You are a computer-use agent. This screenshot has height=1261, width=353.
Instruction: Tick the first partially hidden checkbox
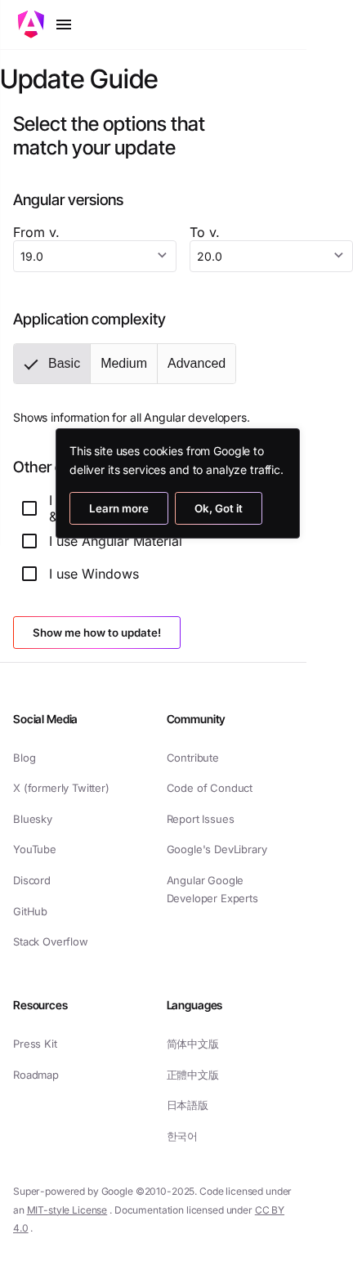pos(29,508)
